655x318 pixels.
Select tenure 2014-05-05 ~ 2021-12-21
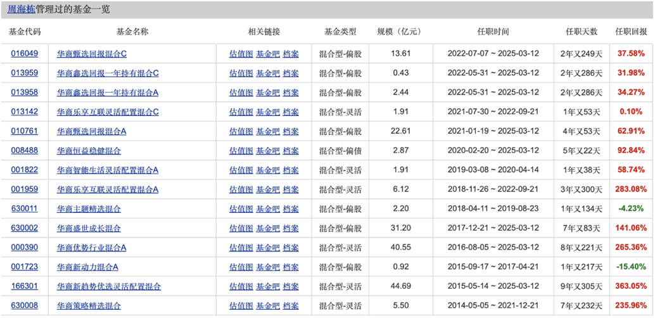[493, 306]
